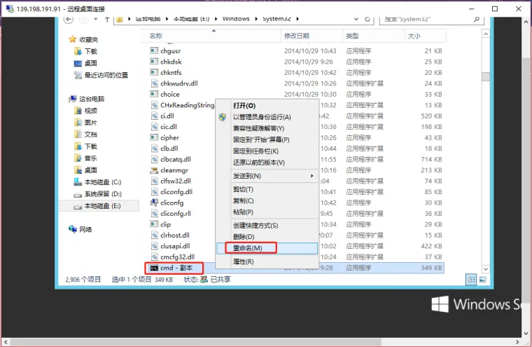This screenshot has width=532, height=347.
Task: Choose Run as administrator menu entry
Action: [267, 117]
